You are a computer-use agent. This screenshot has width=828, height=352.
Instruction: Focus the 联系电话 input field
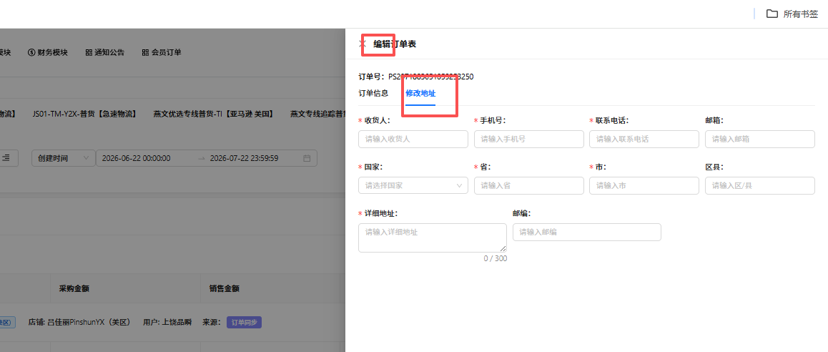click(644, 139)
